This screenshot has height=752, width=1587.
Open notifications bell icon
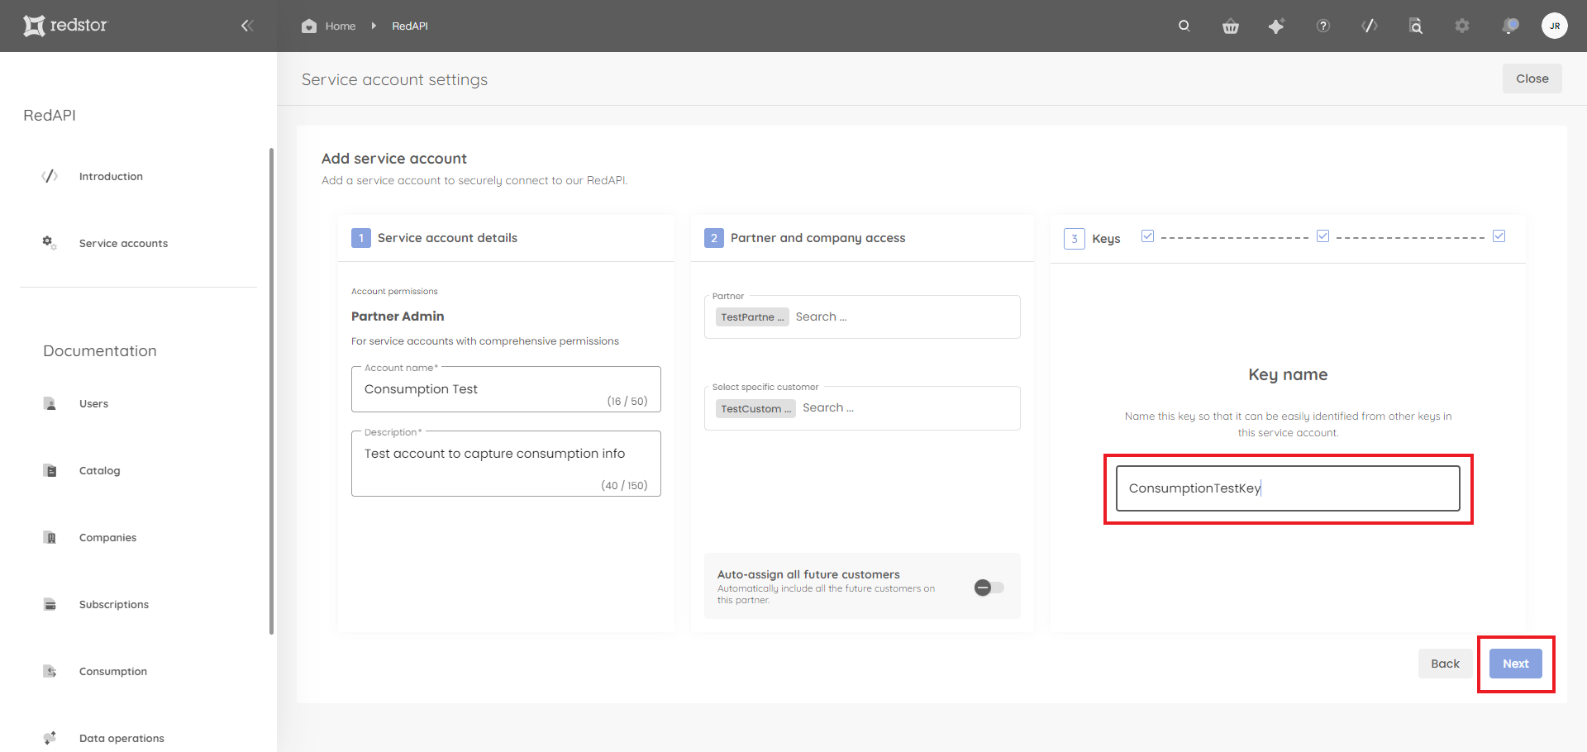coord(1510,26)
